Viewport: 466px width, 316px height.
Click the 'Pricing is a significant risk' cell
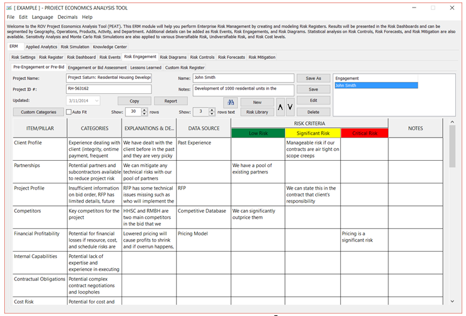[365, 240]
